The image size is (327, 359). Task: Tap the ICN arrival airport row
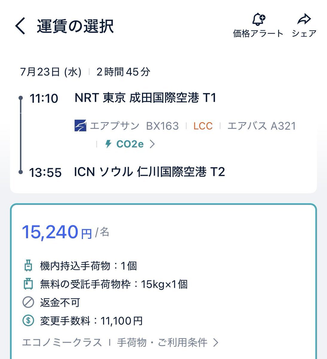pos(149,172)
